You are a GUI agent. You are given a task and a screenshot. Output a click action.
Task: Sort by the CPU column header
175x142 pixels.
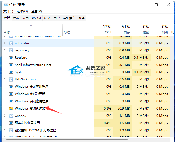click(103, 30)
